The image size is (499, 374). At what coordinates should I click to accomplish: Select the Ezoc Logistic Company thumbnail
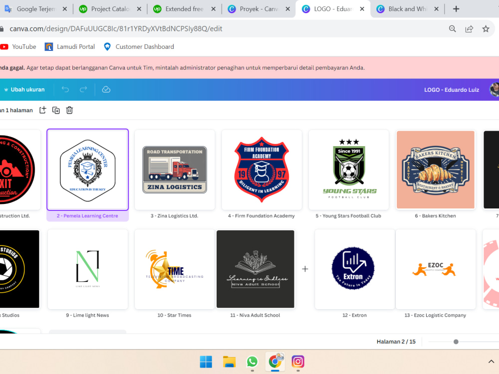tap(435, 269)
